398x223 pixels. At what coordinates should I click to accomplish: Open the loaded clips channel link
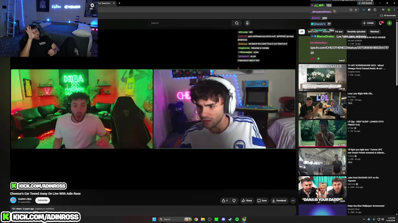[25, 199]
